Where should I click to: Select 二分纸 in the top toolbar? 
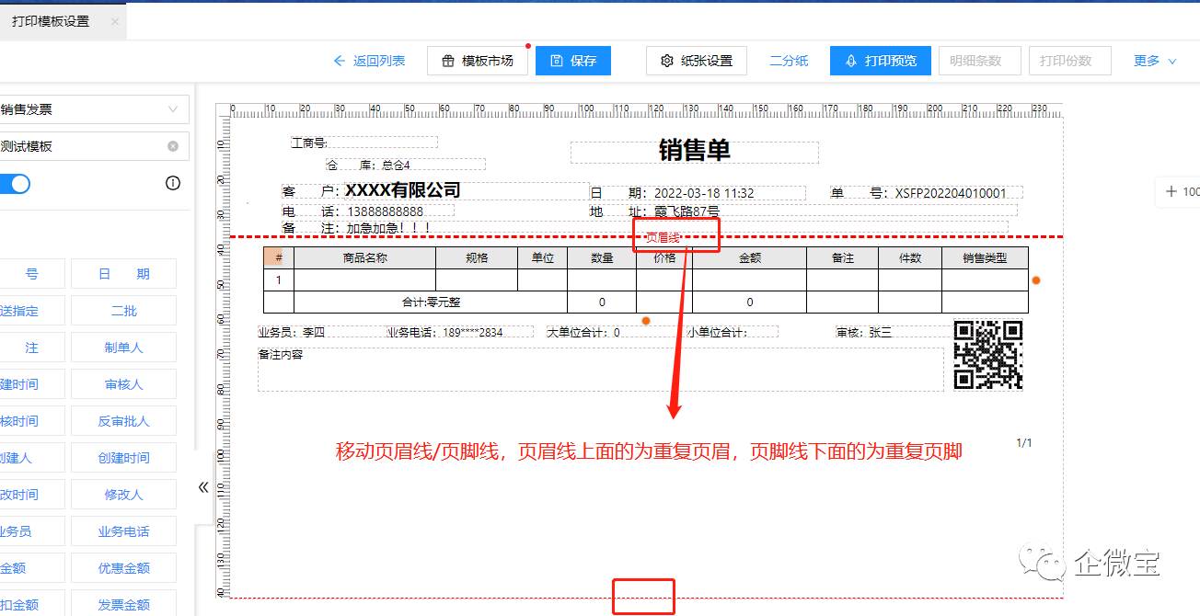point(787,61)
